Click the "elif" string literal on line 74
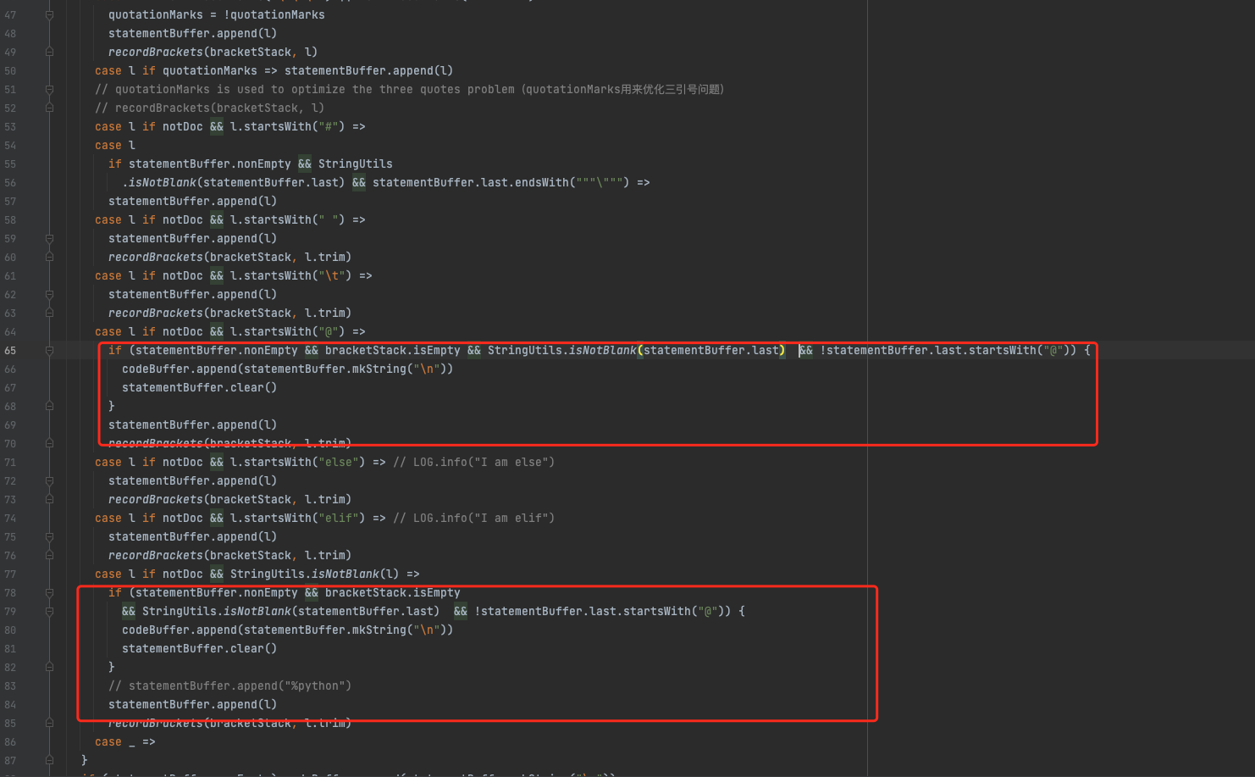This screenshot has width=1255, height=777. pos(339,519)
